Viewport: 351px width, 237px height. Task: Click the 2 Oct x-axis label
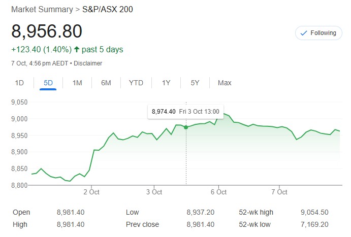click(x=91, y=192)
